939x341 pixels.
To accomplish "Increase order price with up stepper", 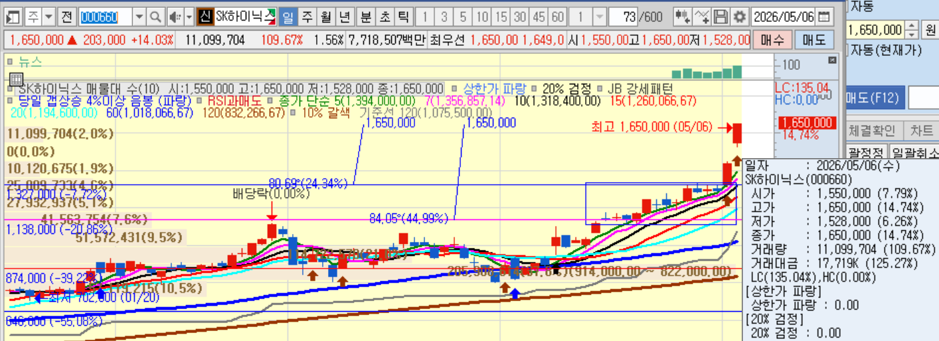I will (912, 25).
